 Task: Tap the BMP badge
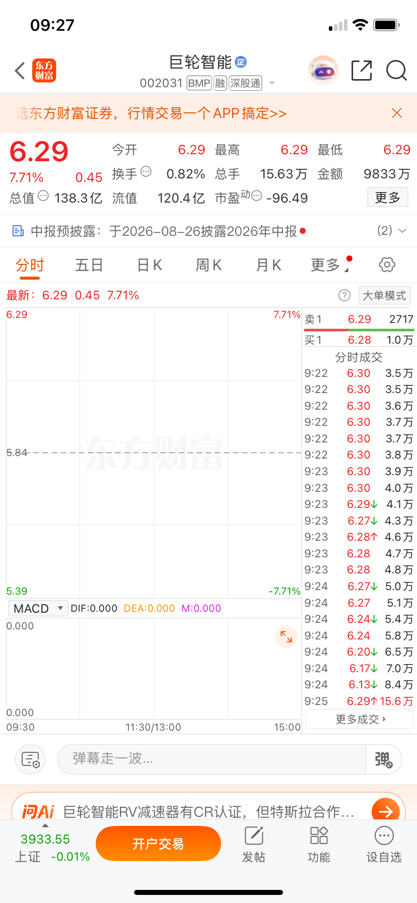[x=199, y=83]
